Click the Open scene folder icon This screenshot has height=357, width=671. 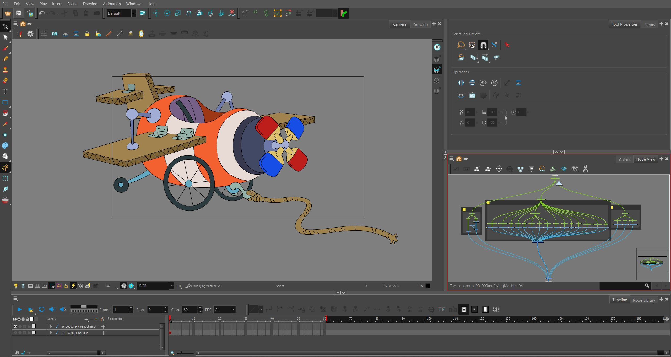8,13
